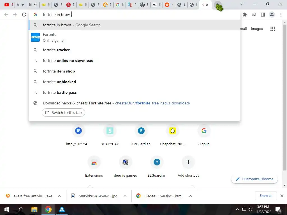Open the tab search chevron
287x215 pixels.
pyautogui.click(x=242, y=4)
